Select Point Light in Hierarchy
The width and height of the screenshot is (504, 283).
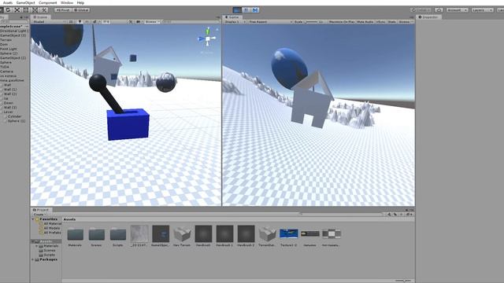pos(9,49)
